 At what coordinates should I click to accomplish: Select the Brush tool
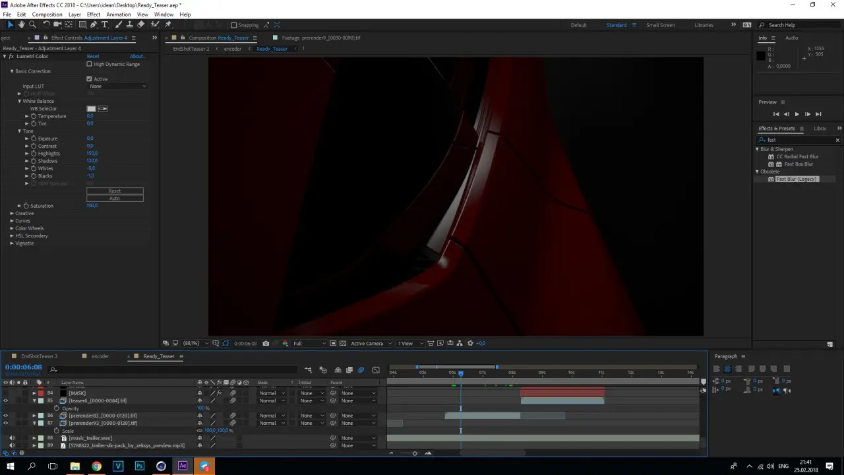119,24
